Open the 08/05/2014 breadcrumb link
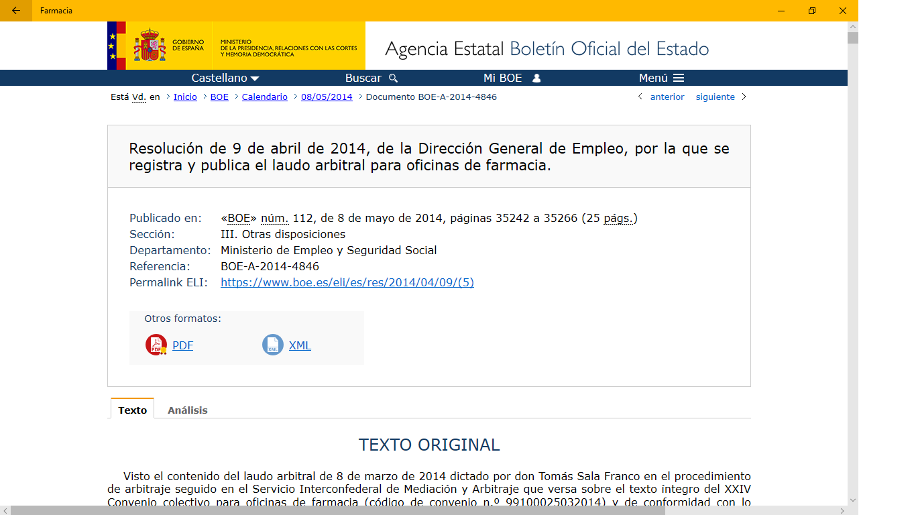Image resolution: width=916 pixels, height=515 pixels. [327, 97]
